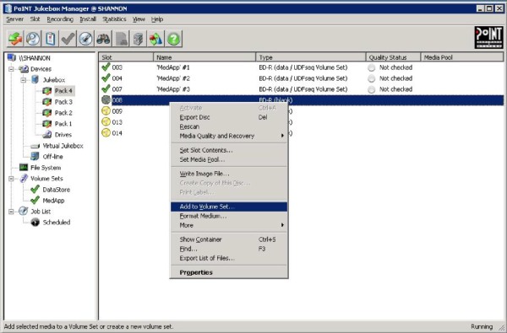The height and width of the screenshot is (333, 507).
Task: Choose Set Slot Contents from context menu
Action: click(x=229, y=150)
